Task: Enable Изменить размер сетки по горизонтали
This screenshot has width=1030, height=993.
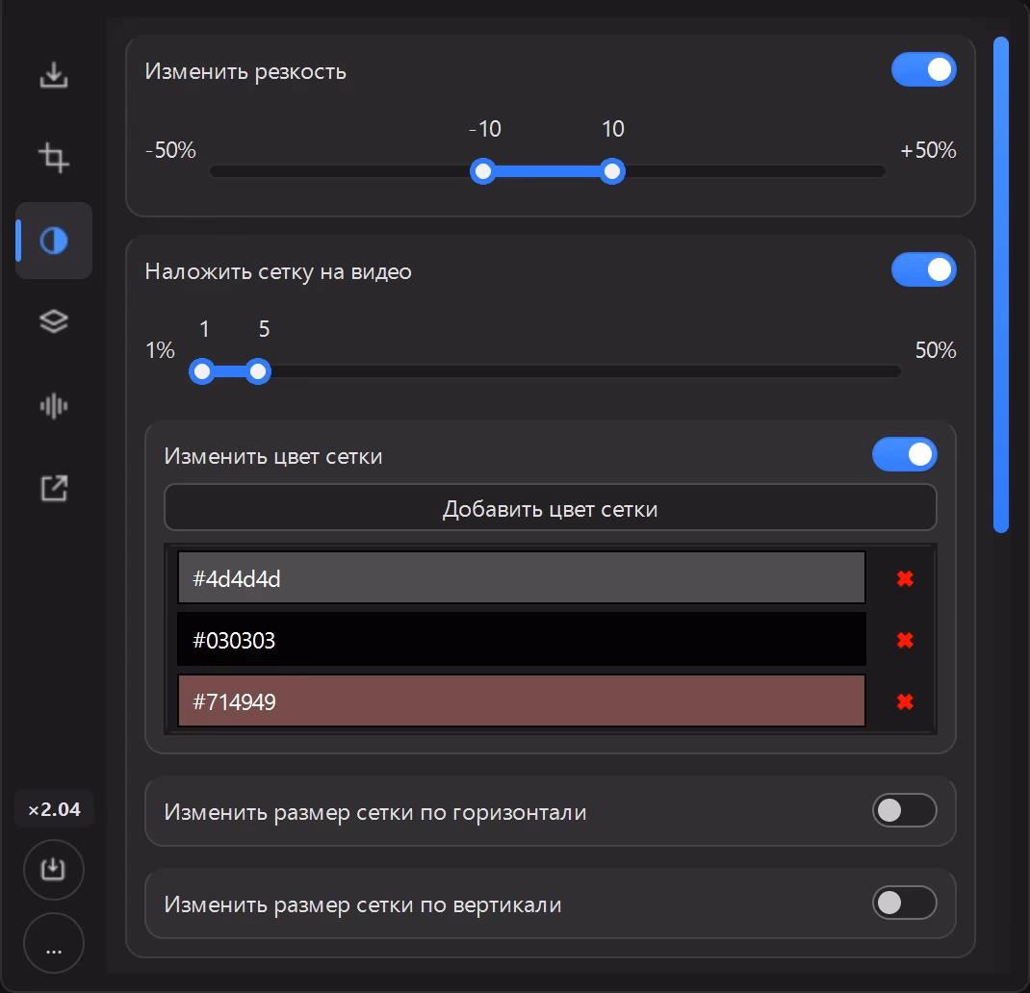Action: (905, 810)
